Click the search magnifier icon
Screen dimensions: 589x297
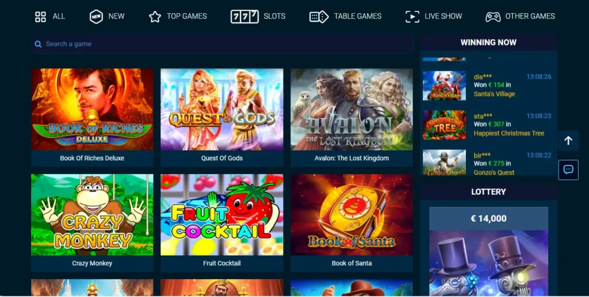[38, 44]
